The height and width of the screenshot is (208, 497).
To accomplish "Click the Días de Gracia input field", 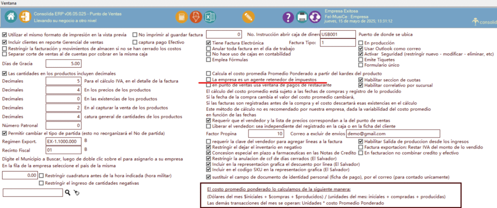I will tap(63, 63).
